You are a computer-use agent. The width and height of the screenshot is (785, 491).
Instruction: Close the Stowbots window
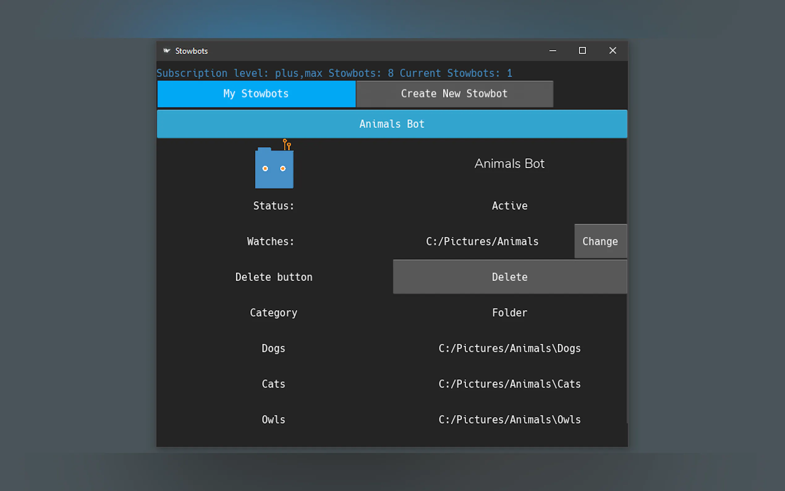pos(612,51)
